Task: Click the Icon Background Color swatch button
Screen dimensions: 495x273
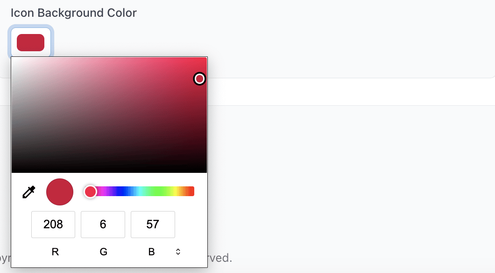Action: tap(31, 42)
